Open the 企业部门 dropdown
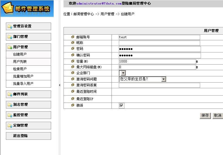This screenshot has height=155, width=223. (x=122, y=73)
